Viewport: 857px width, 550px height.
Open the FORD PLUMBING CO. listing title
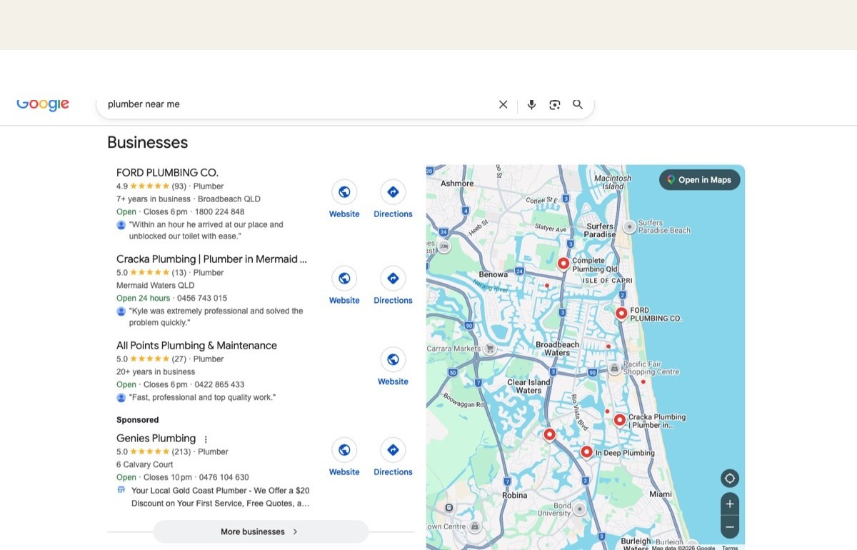[167, 173]
